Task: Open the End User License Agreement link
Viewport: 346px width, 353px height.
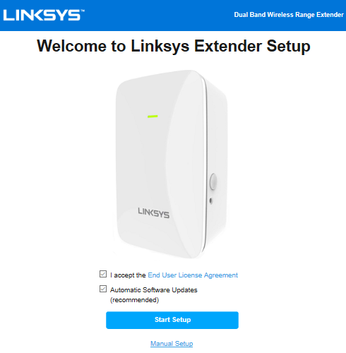Action: 193,275
